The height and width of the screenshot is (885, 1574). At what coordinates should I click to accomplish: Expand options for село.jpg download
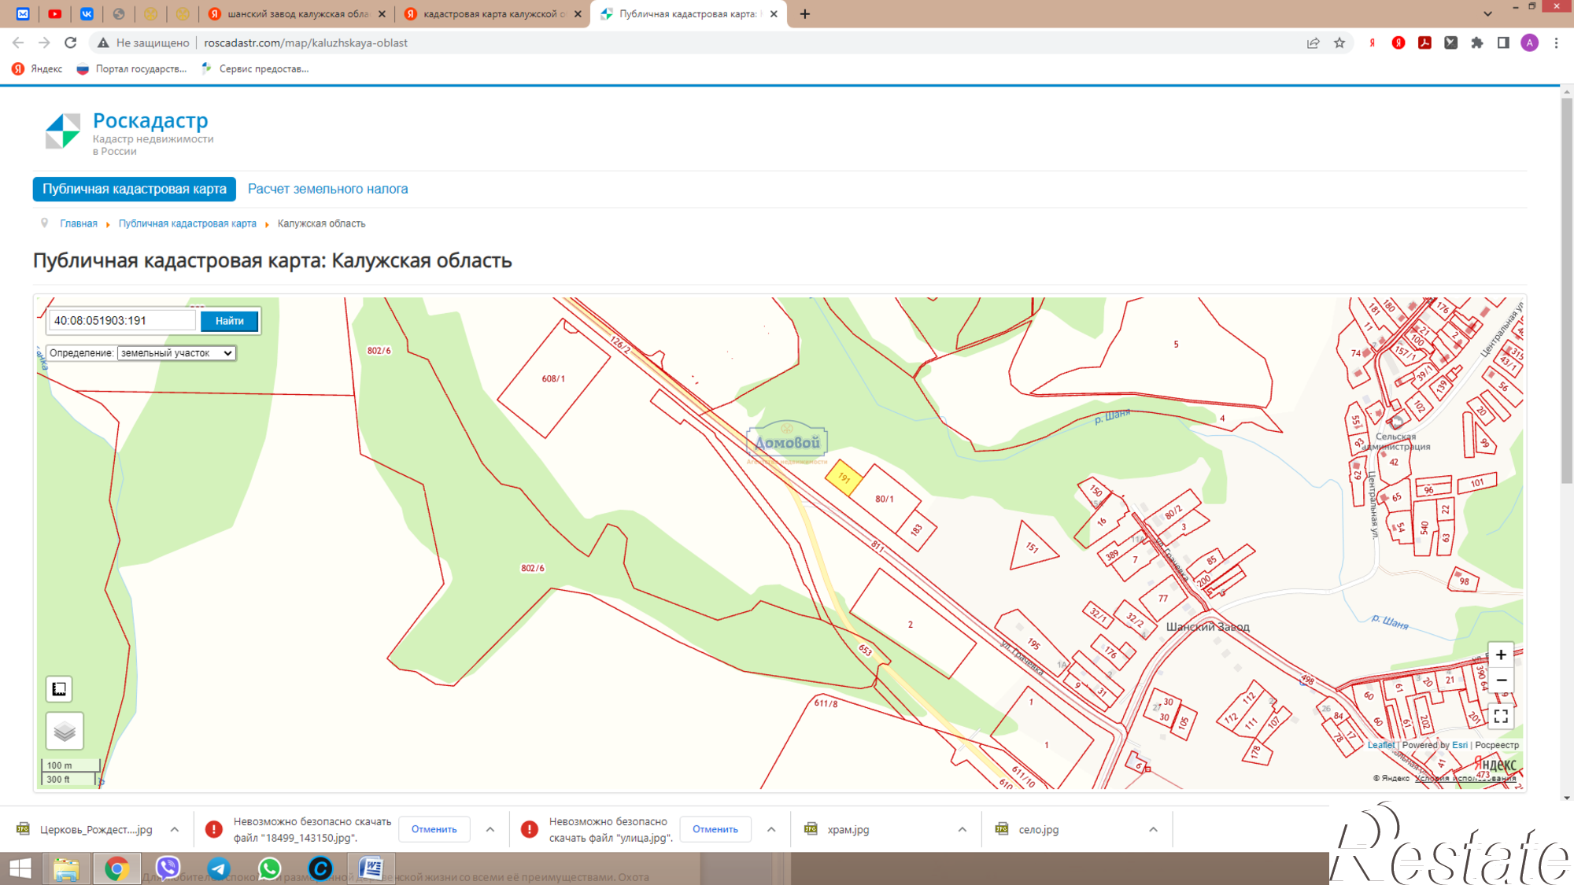1153,829
